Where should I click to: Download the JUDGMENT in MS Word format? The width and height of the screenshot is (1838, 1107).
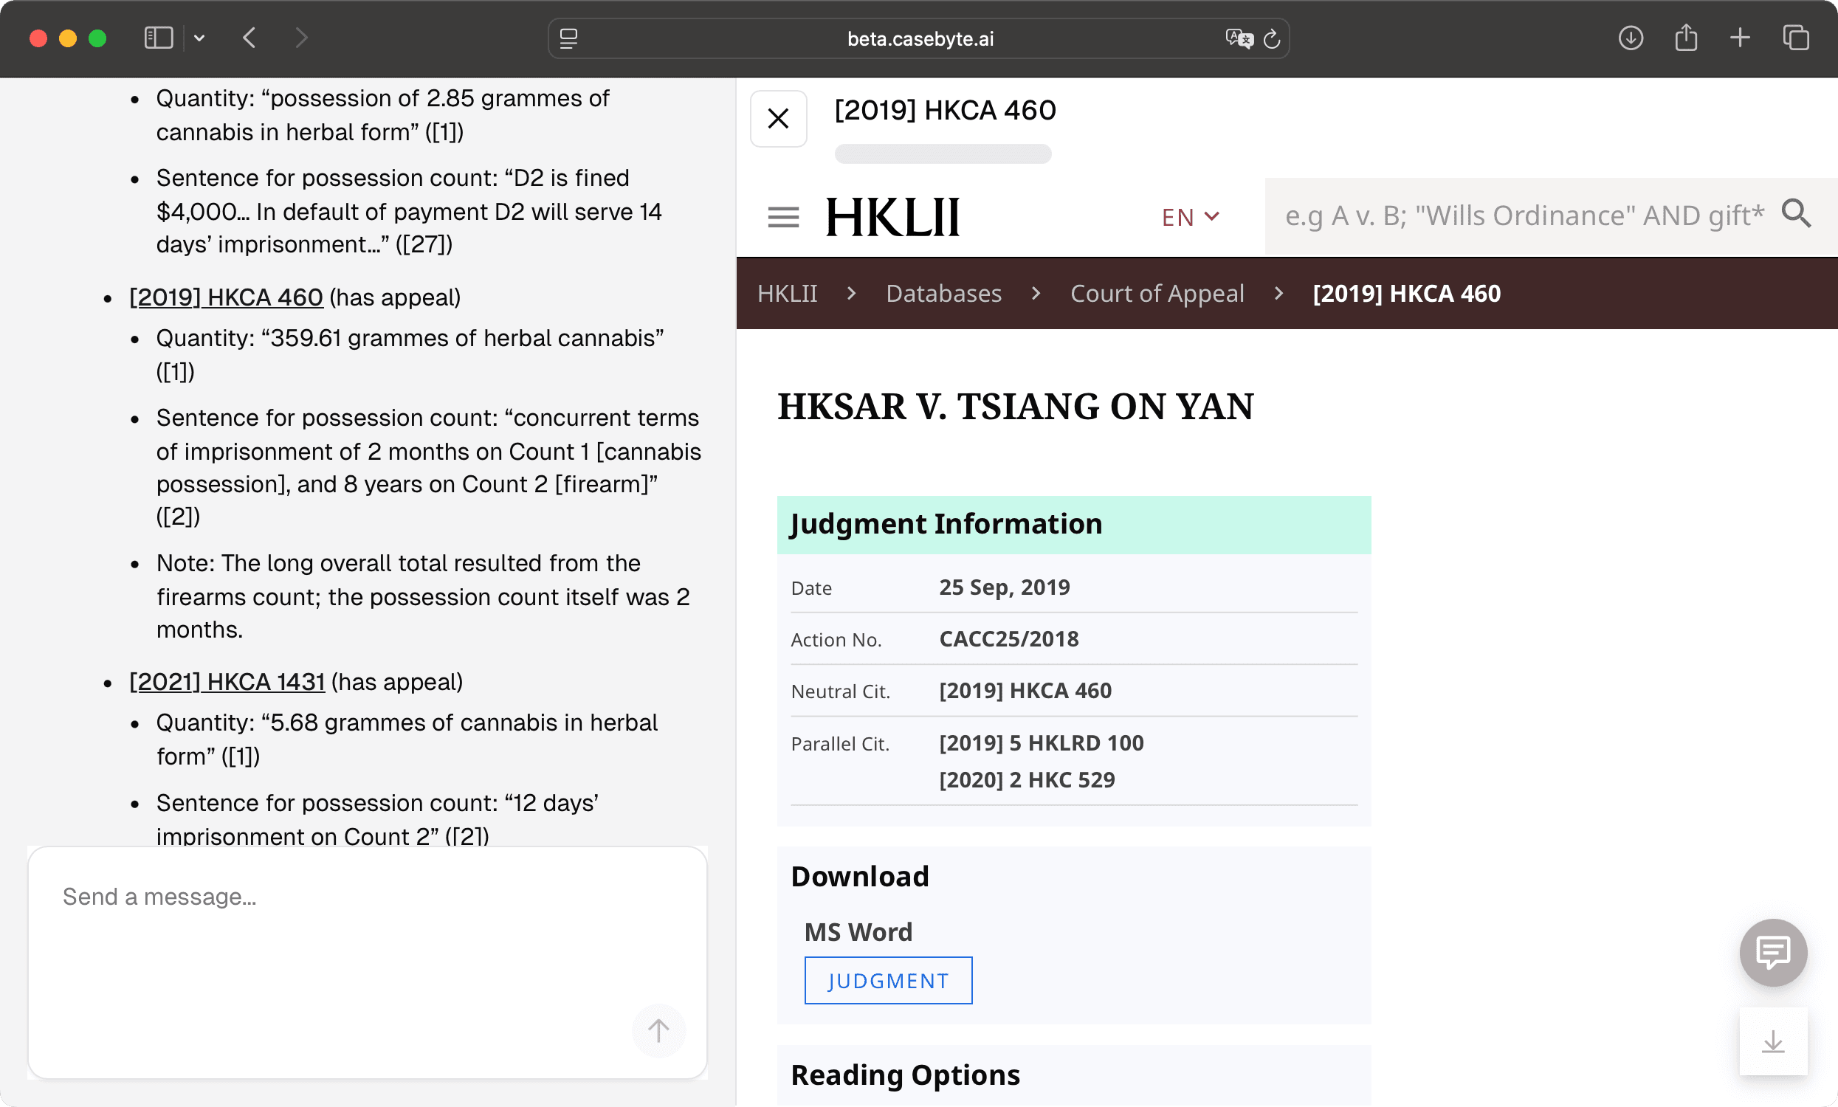[888, 980]
